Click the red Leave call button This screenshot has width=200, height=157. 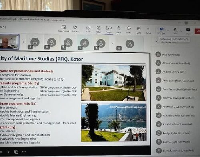(198, 32)
